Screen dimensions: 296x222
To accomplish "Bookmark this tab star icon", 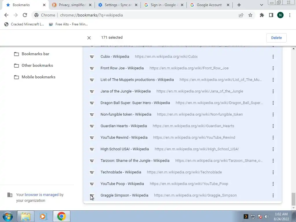I will click(250, 15).
